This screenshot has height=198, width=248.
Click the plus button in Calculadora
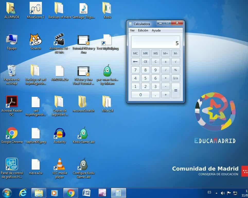pos(166,95)
